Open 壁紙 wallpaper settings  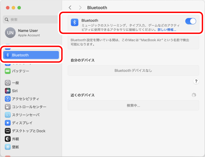click(16, 147)
